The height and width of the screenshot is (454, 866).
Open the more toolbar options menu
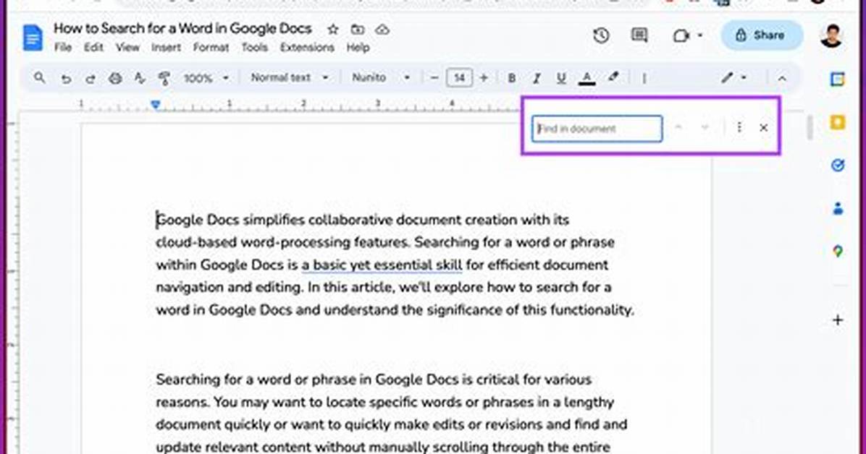point(644,78)
